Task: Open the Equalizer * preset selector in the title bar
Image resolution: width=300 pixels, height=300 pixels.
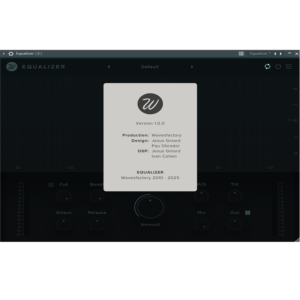Action: click(260, 54)
